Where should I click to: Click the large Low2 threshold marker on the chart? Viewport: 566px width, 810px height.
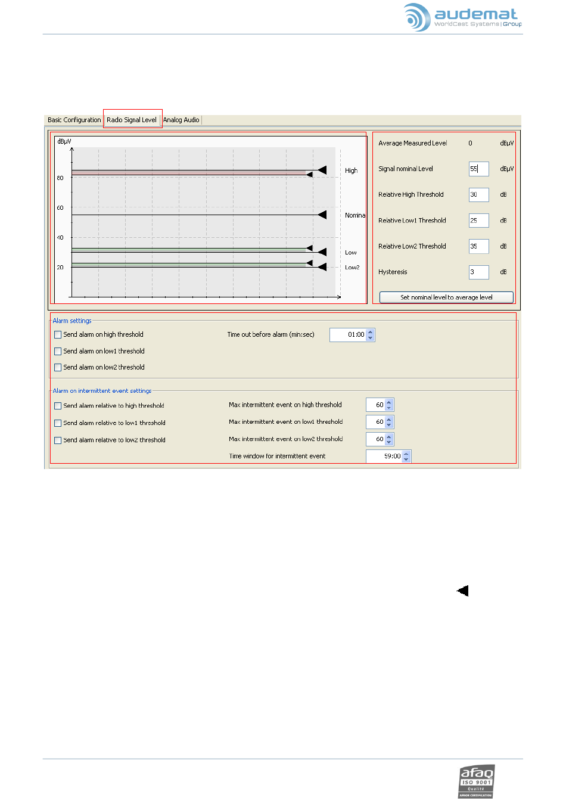322,267
